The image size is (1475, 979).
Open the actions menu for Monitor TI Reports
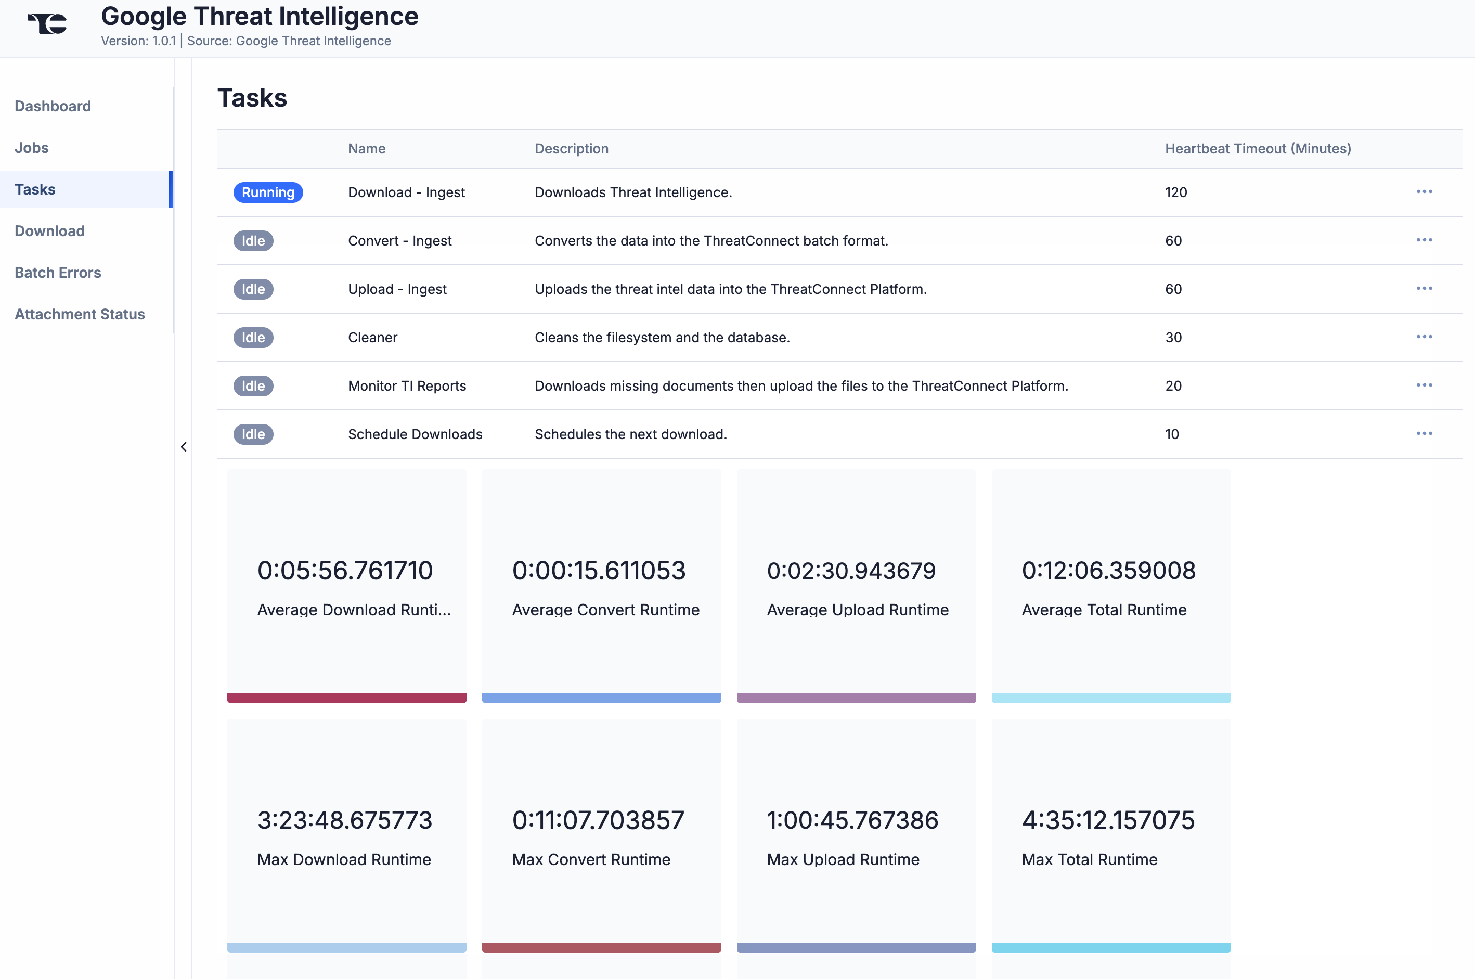point(1425,385)
